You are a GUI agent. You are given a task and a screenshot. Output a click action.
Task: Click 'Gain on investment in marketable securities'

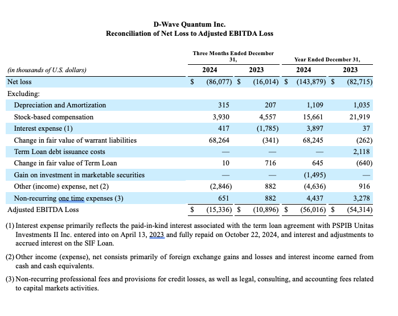click(x=79, y=175)
